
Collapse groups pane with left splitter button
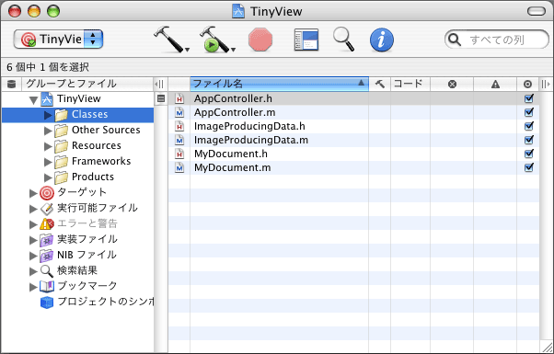pos(159,84)
